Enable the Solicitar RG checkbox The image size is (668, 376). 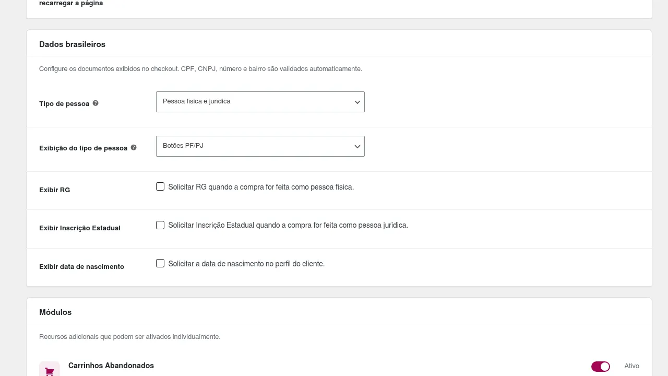(160, 186)
